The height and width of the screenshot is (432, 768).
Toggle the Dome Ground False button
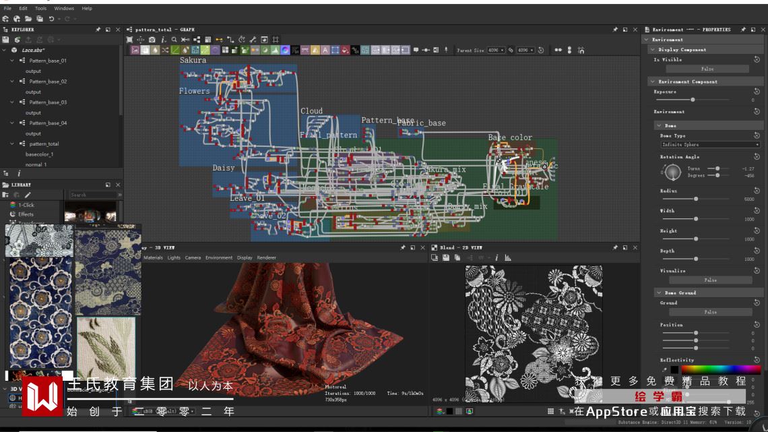coord(710,312)
